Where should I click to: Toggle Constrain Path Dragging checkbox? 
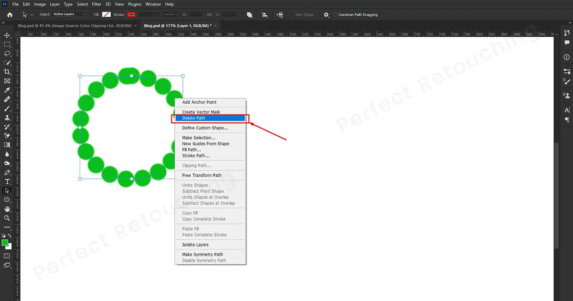click(x=336, y=15)
